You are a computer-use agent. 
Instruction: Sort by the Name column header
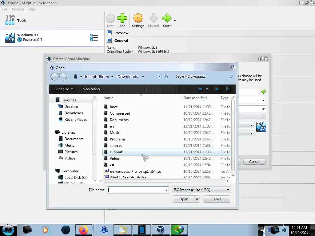click(x=108, y=98)
